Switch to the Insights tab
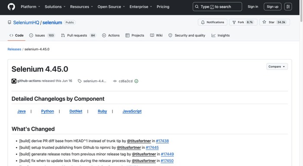 (x=220, y=35)
